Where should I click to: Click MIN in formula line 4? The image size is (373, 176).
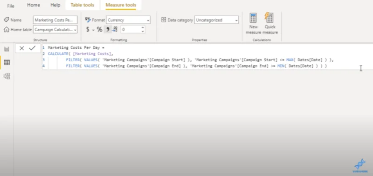pyautogui.click(x=281, y=66)
